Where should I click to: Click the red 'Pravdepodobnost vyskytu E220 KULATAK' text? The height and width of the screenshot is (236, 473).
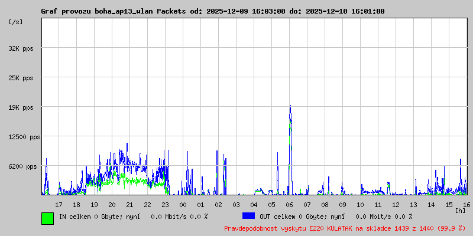point(289,228)
